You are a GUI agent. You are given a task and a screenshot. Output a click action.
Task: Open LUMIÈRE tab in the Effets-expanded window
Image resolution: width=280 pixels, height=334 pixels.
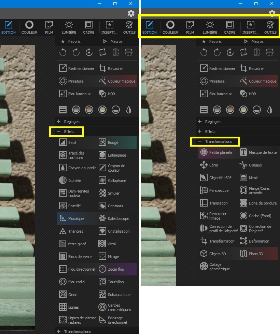pos(69,27)
